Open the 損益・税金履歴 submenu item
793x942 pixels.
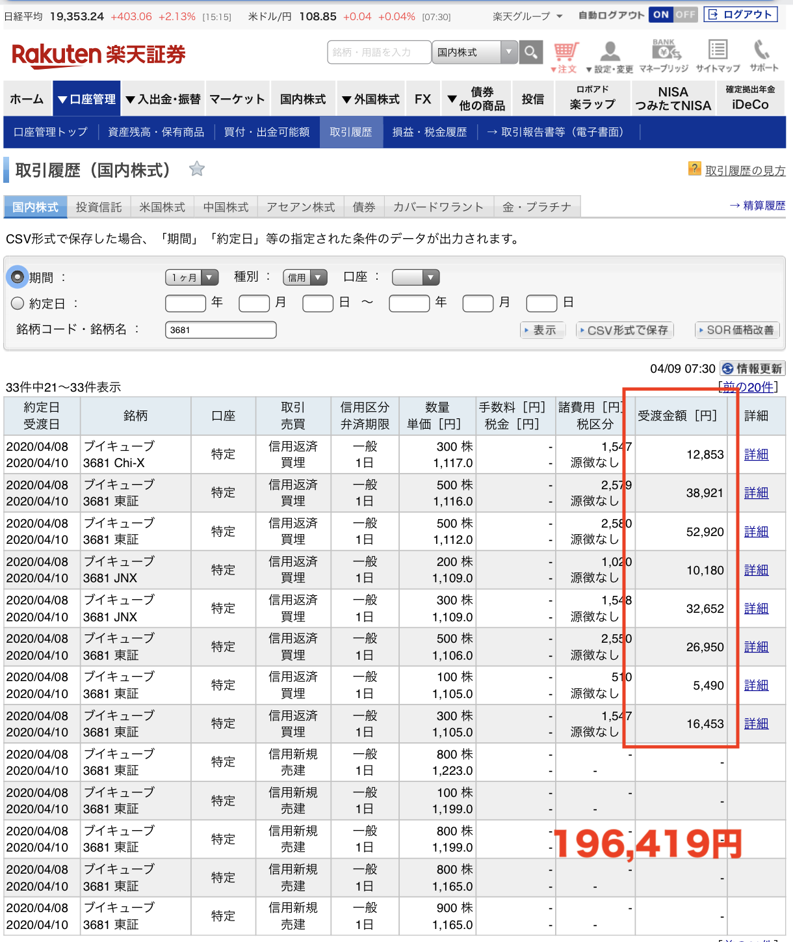430,132
